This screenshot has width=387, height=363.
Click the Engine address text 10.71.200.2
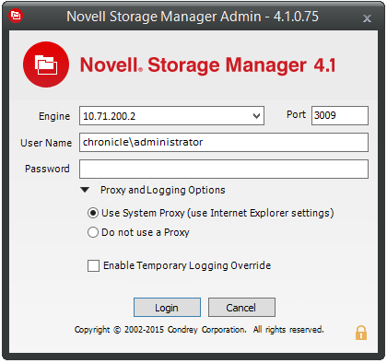click(109, 116)
